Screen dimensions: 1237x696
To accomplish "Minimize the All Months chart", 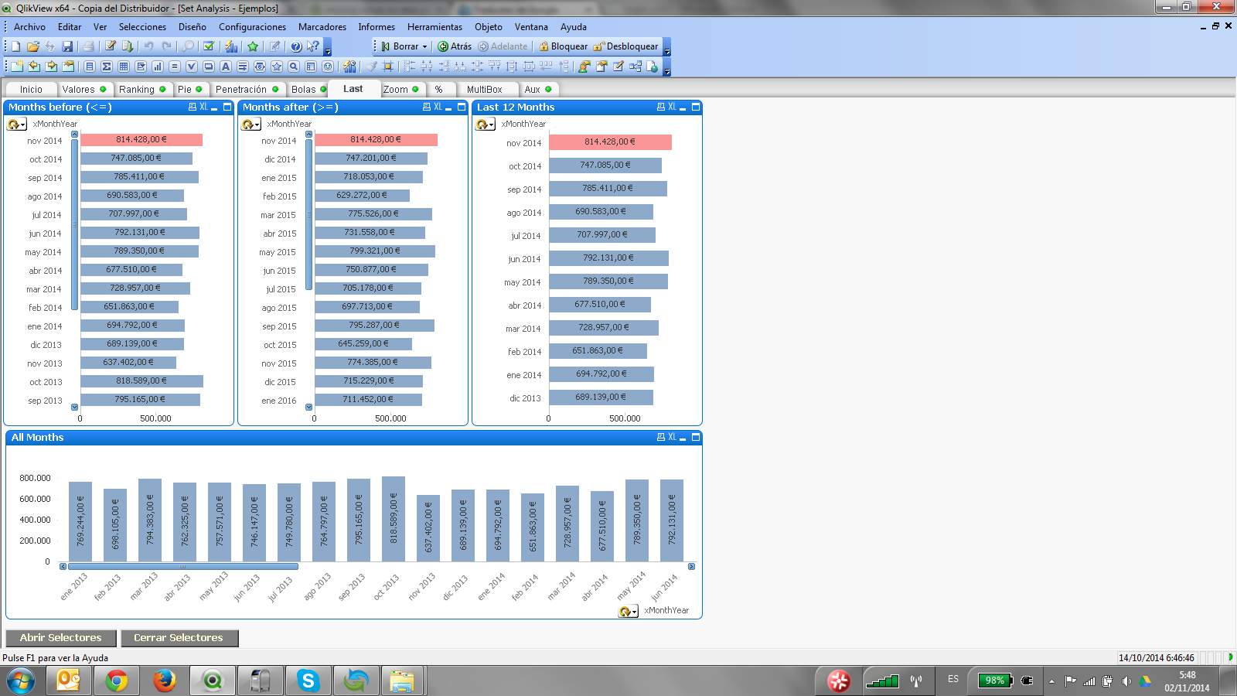I will pos(683,438).
